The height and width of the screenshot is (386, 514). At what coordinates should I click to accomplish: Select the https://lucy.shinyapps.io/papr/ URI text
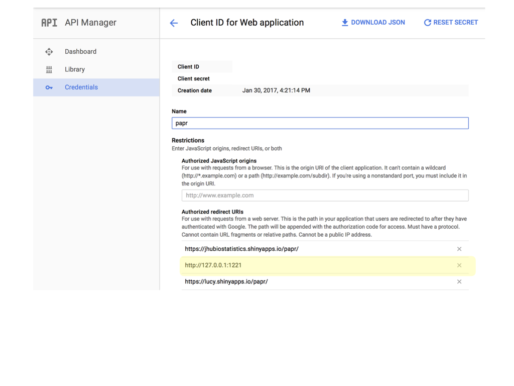226,281
